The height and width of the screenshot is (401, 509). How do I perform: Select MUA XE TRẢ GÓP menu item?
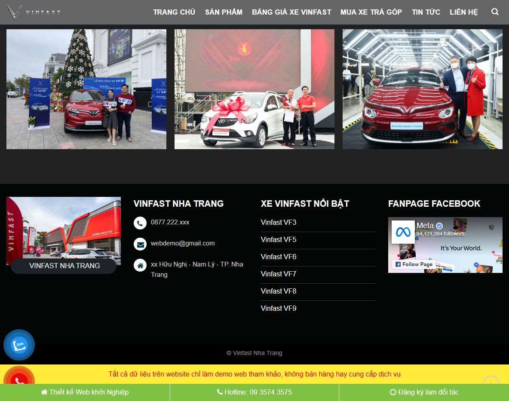click(x=371, y=12)
